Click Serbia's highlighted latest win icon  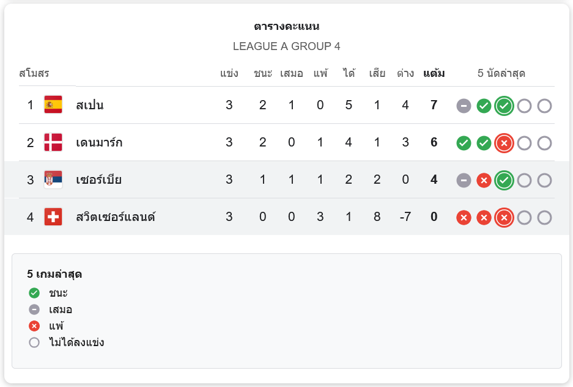tap(504, 180)
